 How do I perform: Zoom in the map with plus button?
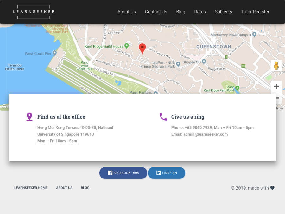click(x=276, y=86)
